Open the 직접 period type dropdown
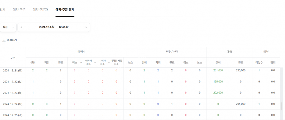This screenshot has height=120, width=285. [8, 27]
